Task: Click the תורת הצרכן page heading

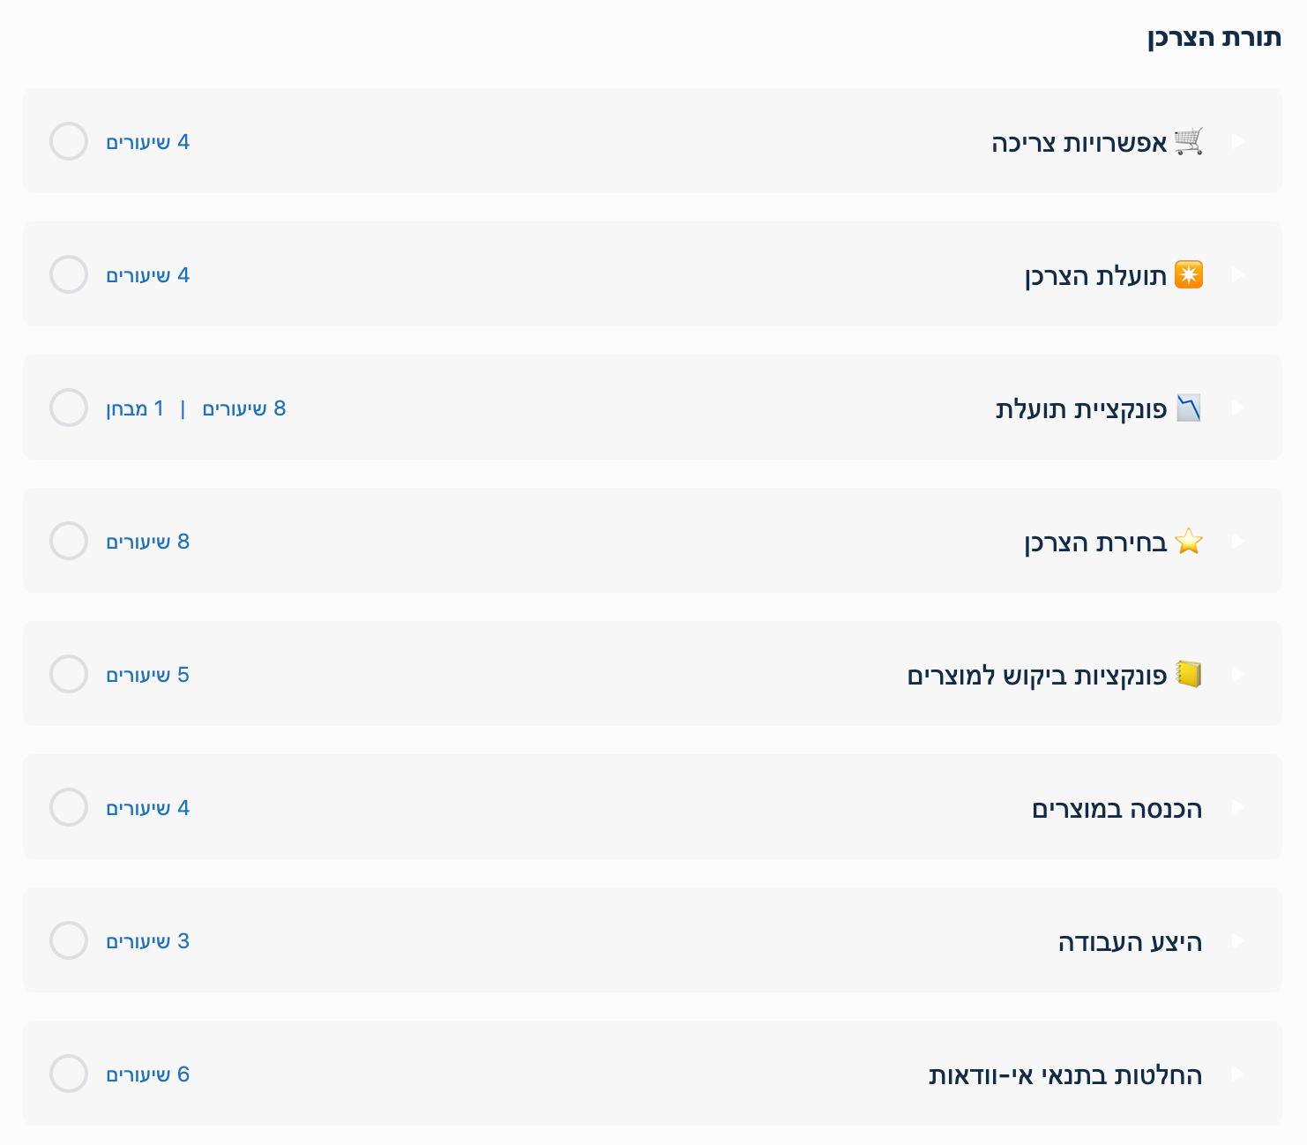Action: click(1214, 38)
